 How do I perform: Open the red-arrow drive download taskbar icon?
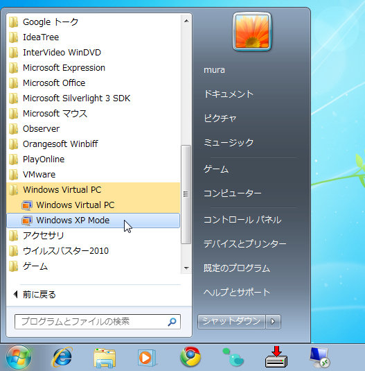(276, 357)
